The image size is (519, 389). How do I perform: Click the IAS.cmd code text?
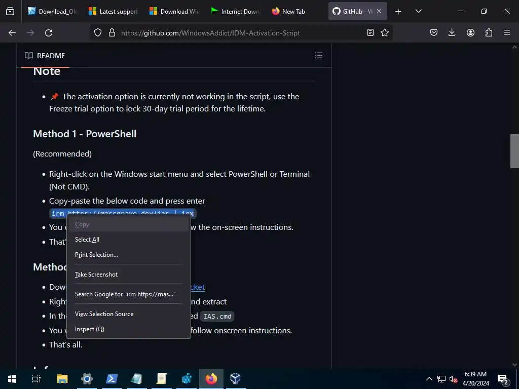coord(217,316)
